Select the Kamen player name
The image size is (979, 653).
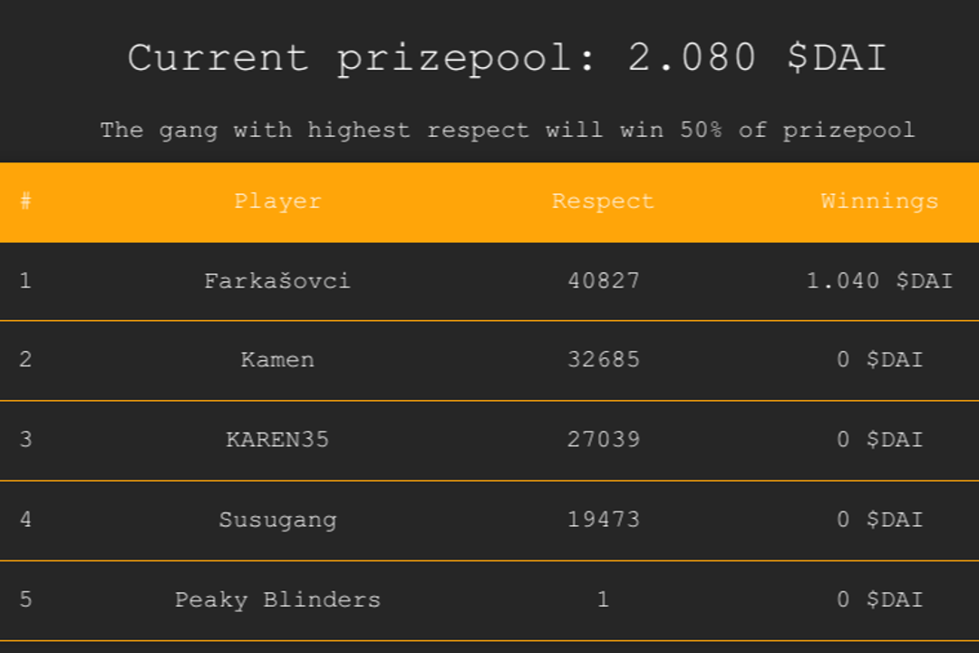coord(277,360)
